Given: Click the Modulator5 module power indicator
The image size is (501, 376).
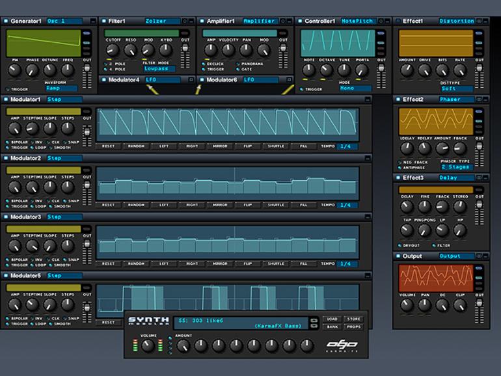Looking at the screenshot, I should pyautogui.click(x=6, y=276).
